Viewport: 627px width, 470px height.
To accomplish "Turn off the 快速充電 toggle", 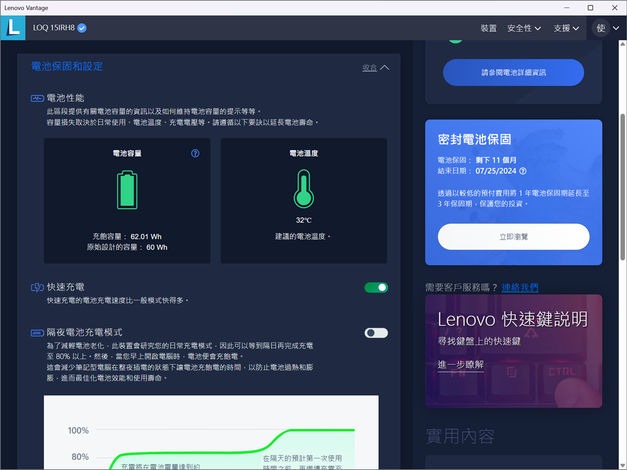I will coord(376,287).
